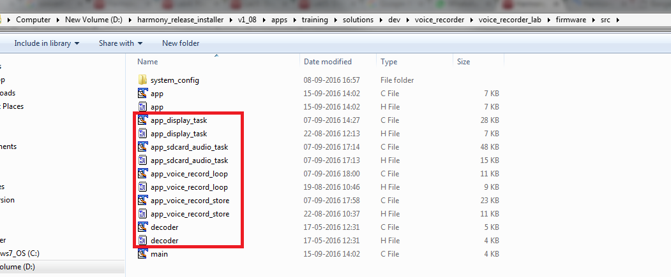Click the system_config folder icon

tap(142, 80)
